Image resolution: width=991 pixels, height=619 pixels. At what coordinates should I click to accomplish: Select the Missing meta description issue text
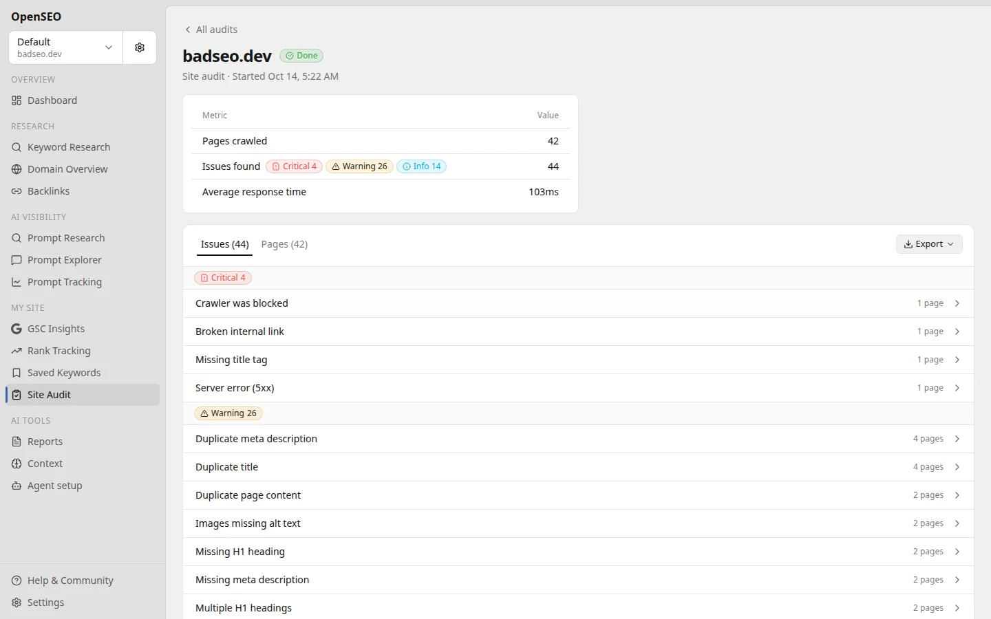[252, 580]
